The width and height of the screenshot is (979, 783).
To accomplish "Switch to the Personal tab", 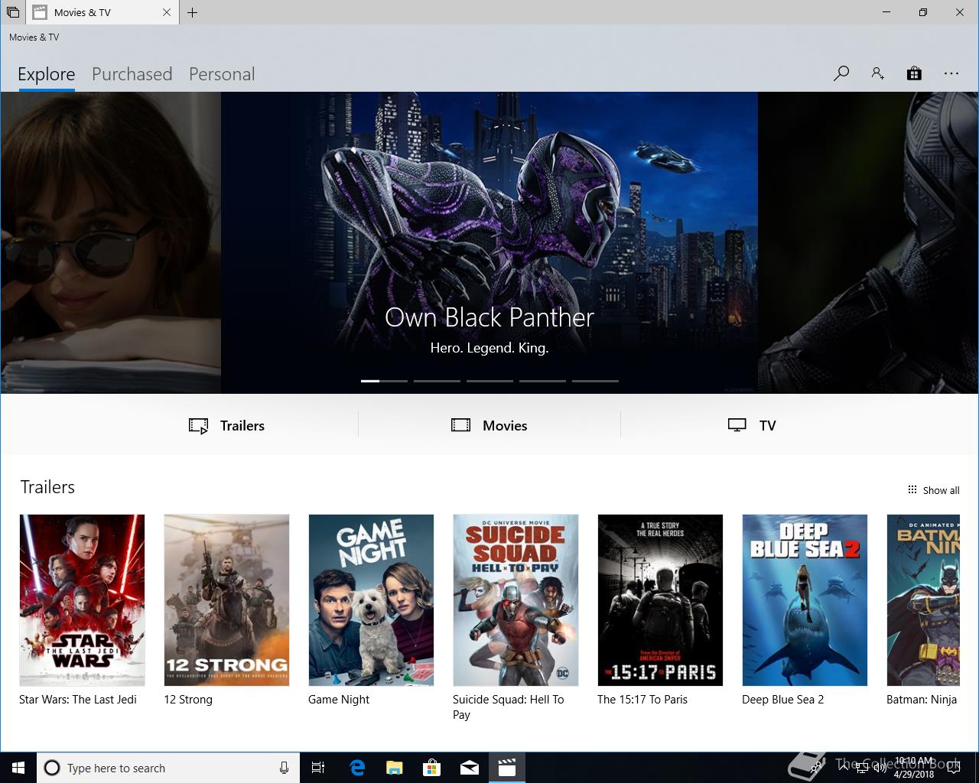I will 222,74.
